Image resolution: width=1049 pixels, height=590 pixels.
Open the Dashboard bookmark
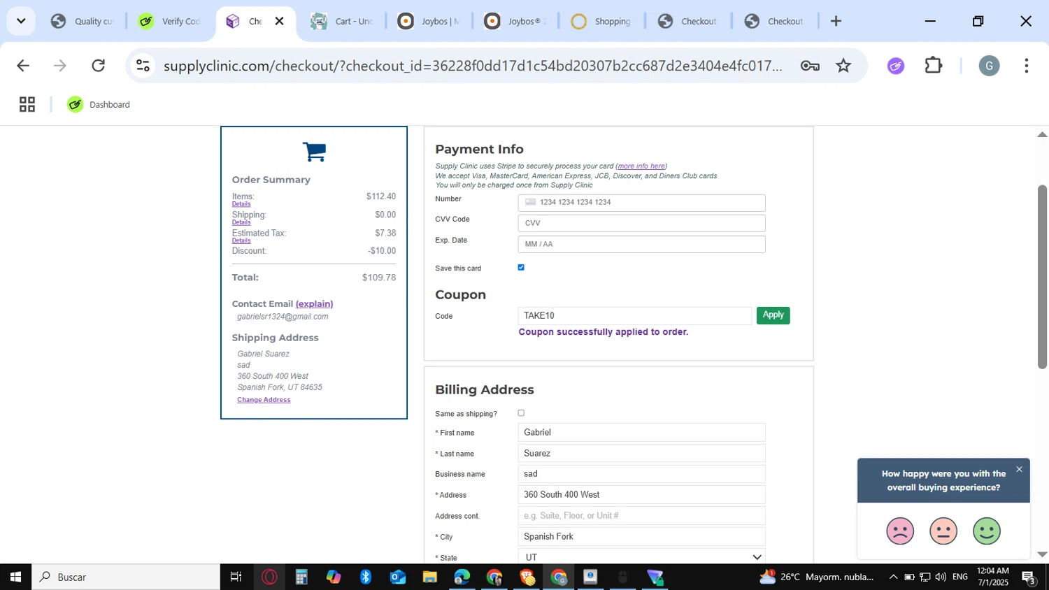[99, 104]
